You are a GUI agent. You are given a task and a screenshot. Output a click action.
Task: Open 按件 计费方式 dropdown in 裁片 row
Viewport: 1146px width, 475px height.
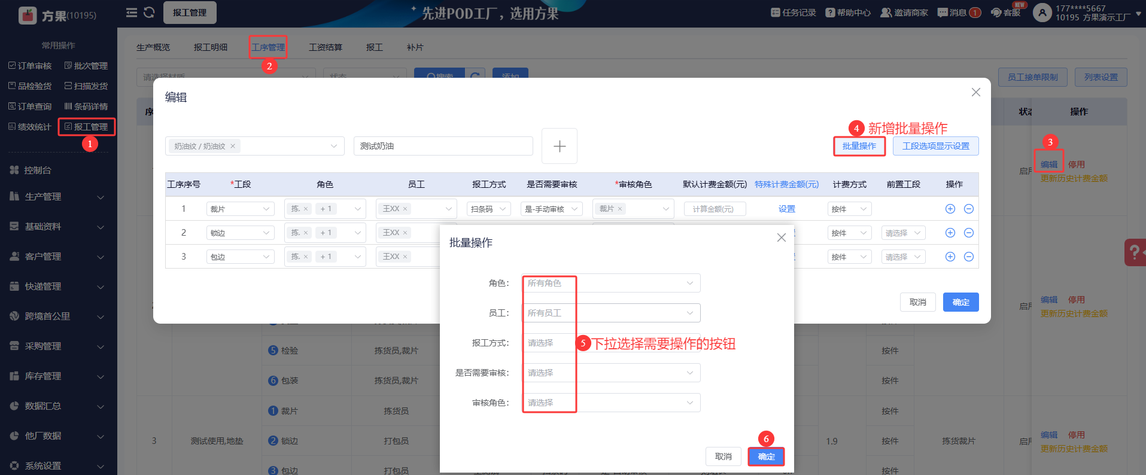point(850,209)
